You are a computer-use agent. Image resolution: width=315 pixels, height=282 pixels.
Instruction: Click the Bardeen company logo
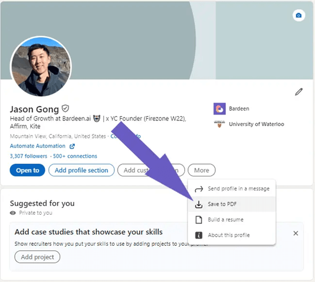click(219, 109)
